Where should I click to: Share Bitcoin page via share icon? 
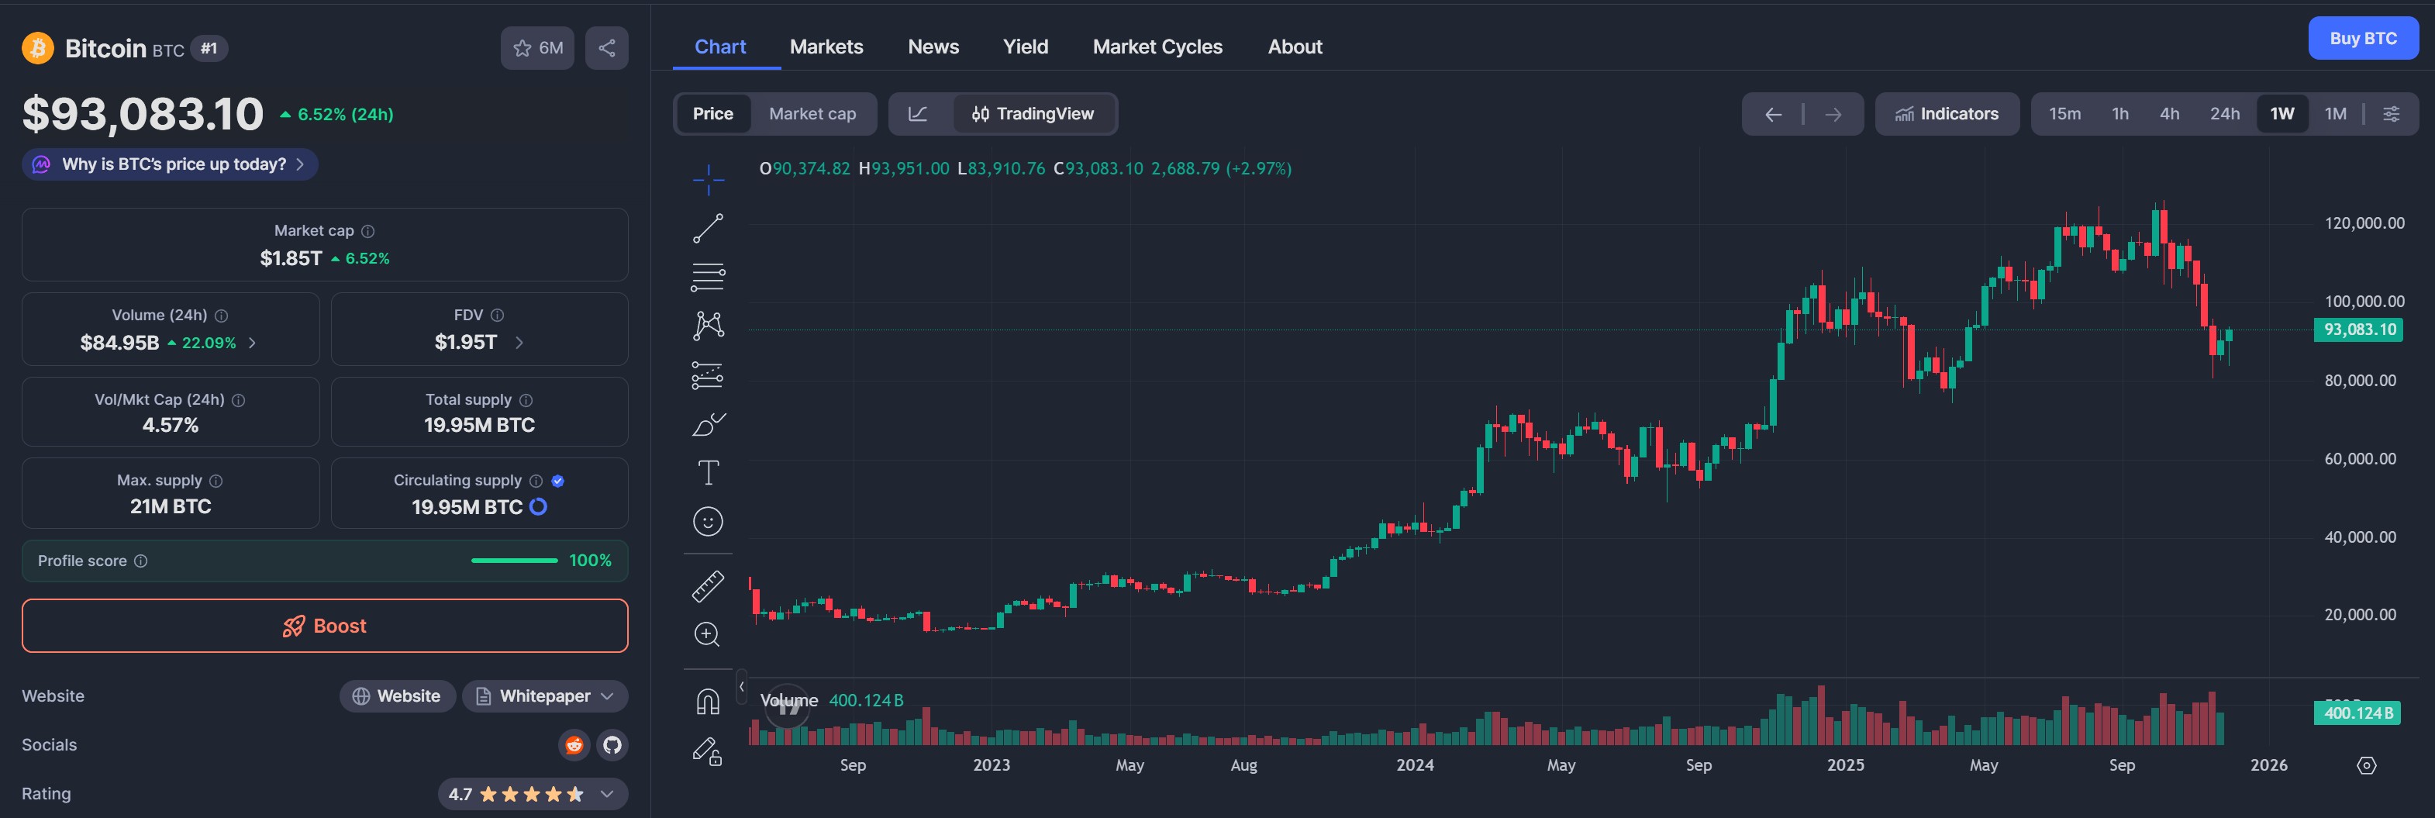point(607,48)
